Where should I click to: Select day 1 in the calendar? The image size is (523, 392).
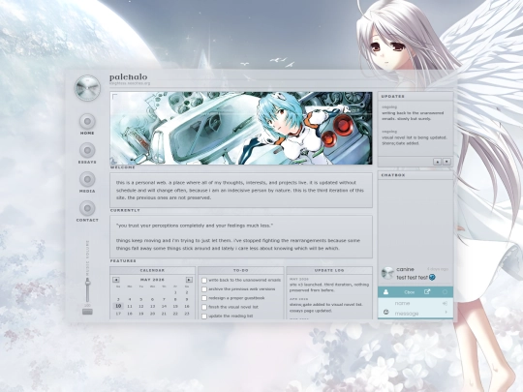click(175, 292)
